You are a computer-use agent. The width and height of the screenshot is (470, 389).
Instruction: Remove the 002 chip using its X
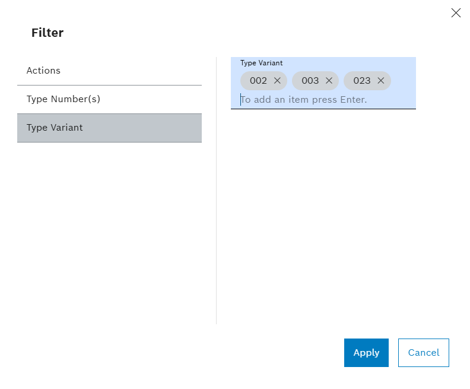click(277, 81)
